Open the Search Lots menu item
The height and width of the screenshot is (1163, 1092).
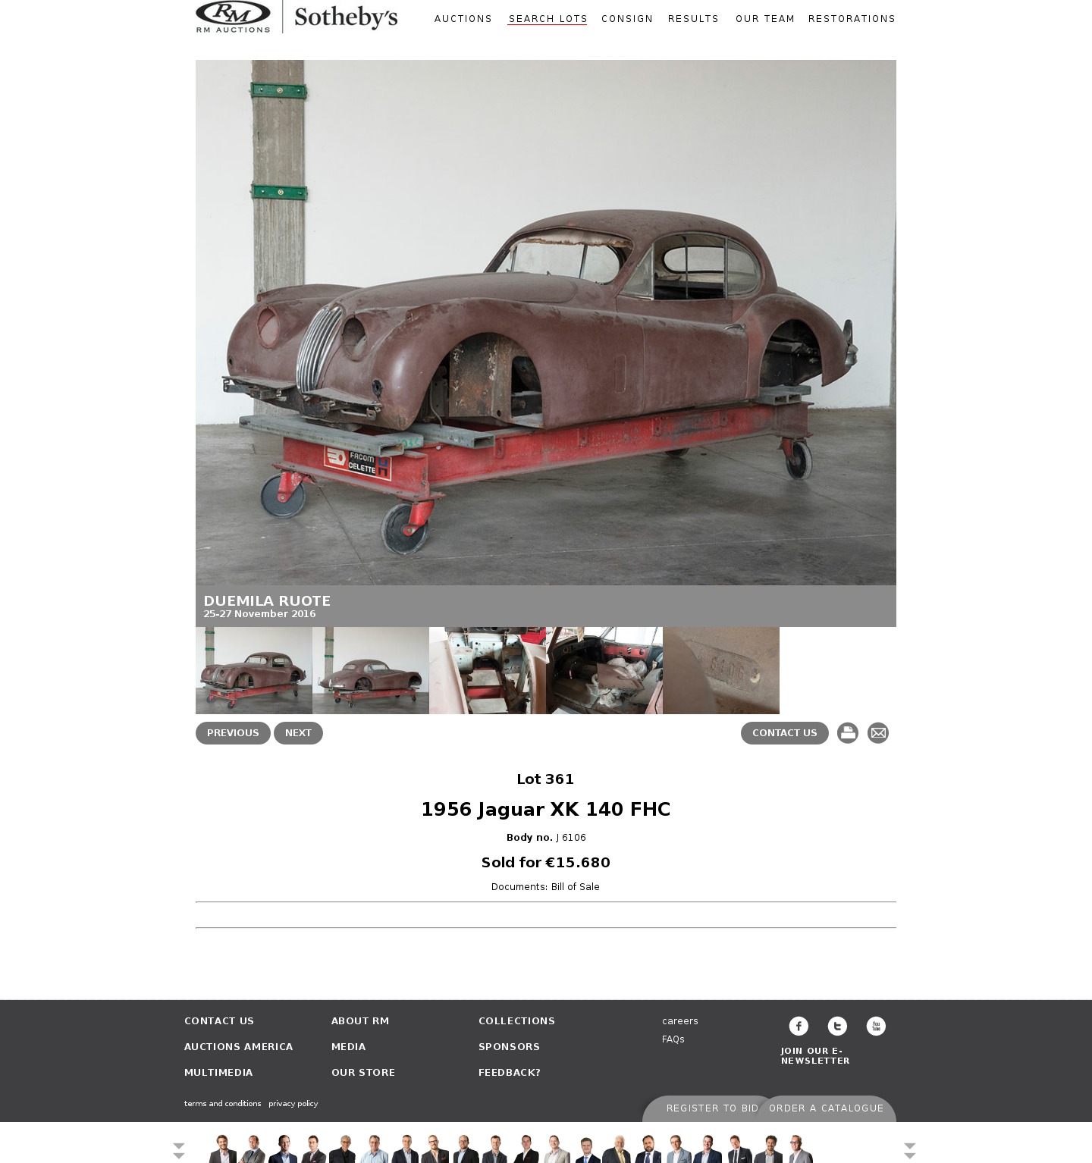pos(548,19)
